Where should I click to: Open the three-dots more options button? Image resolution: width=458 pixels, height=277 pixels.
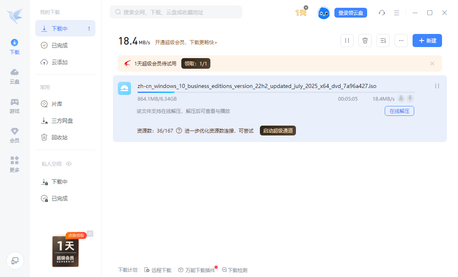pos(401,41)
